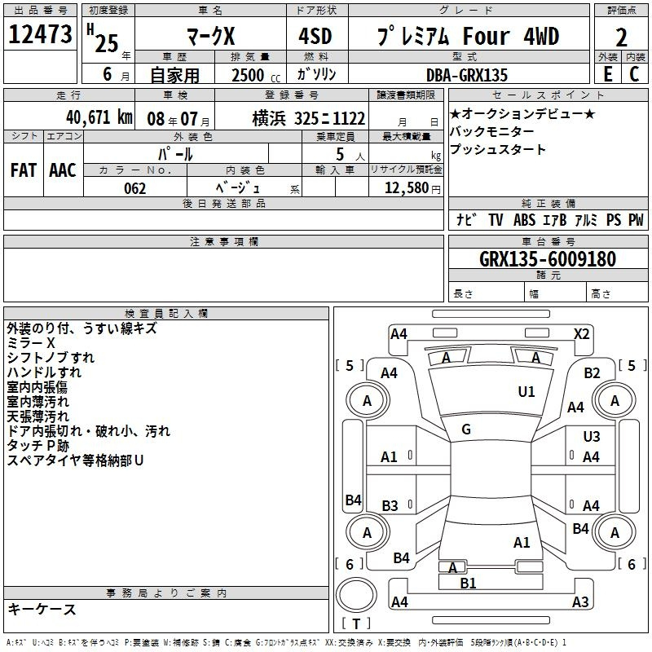Select the rear-right wheel circle on diagram

tap(615, 532)
